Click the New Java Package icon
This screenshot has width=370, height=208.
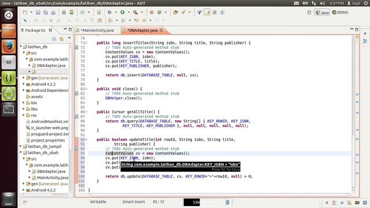point(151,12)
